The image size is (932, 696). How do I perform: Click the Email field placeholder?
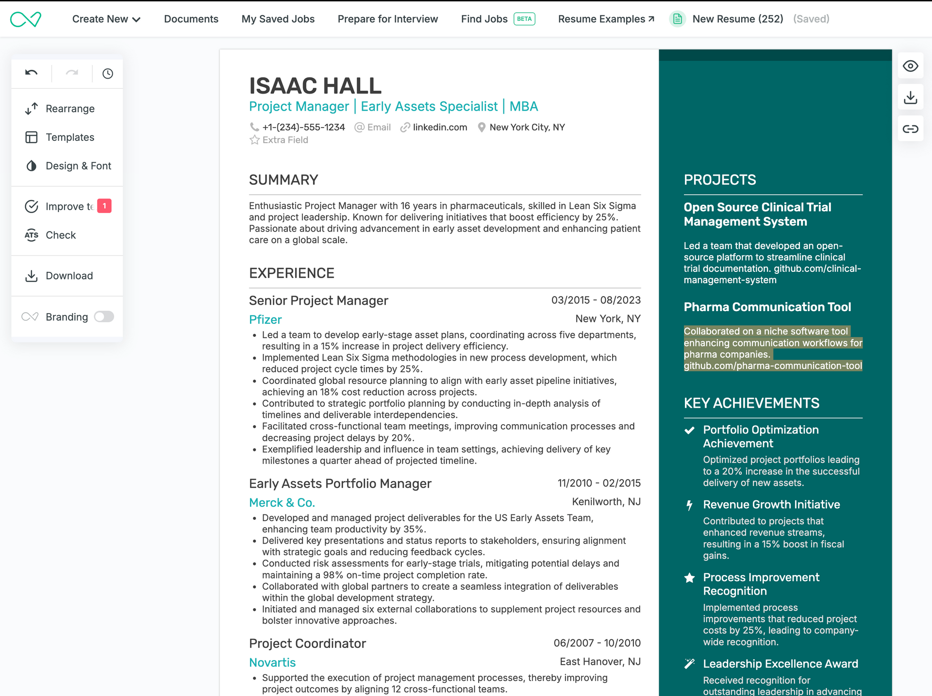click(x=379, y=127)
